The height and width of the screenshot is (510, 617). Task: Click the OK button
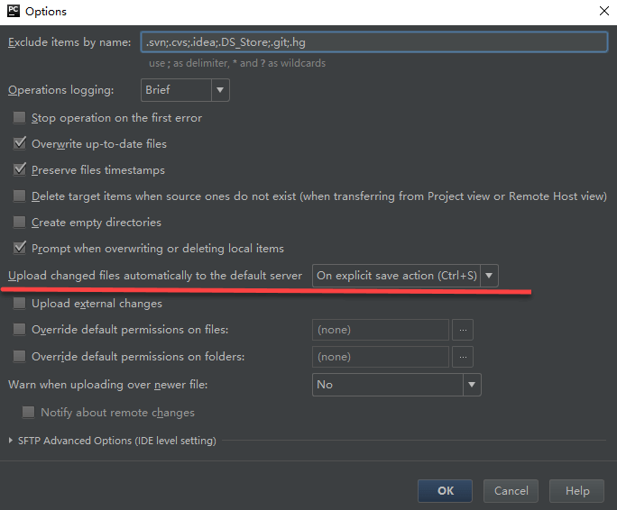click(x=445, y=491)
